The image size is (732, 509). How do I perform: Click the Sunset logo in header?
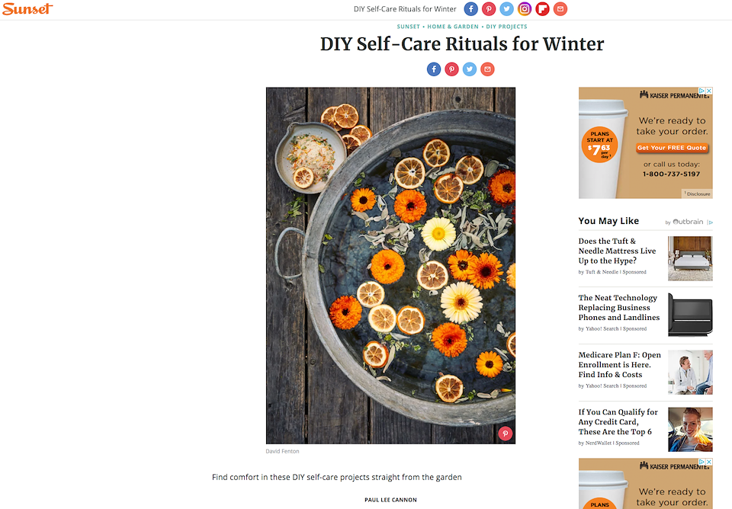click(27, 9)
